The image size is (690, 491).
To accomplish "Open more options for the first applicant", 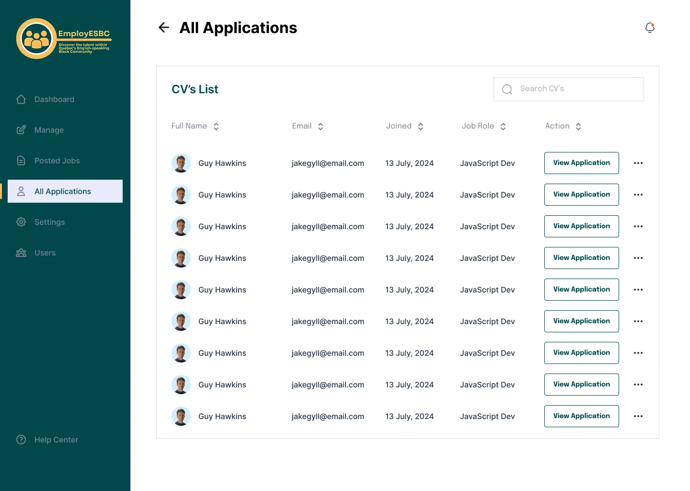I will (638, 163).
